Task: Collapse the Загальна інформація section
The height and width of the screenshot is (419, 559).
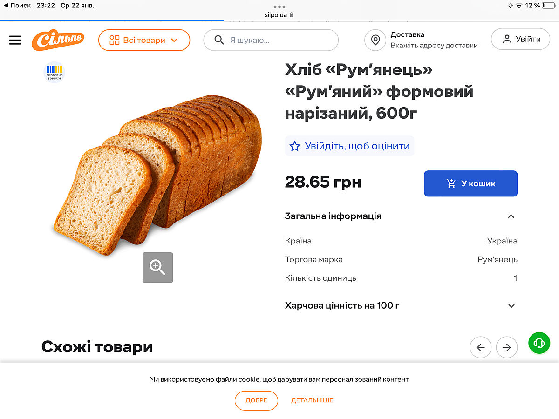Action: 511,216
